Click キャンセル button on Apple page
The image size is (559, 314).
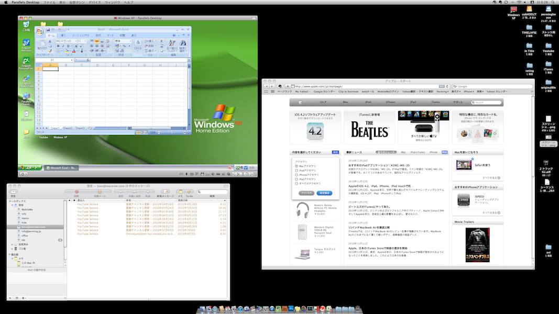pyautogui.click(x=306, y=193)
